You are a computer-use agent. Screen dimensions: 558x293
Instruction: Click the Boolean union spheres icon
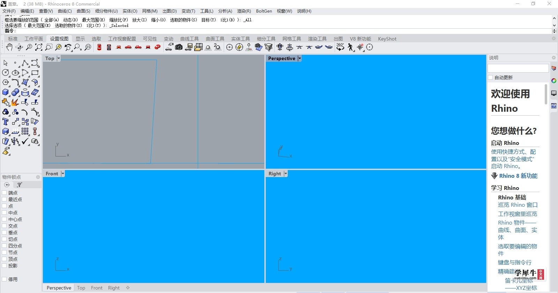15,92
